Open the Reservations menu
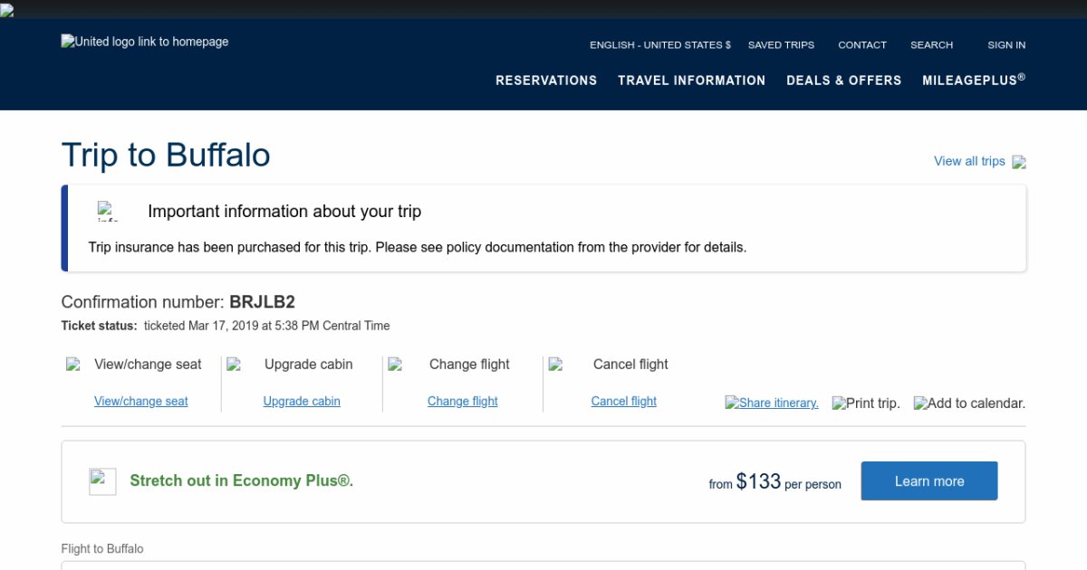Screen dimensions: 1087x570 [546, 81]
